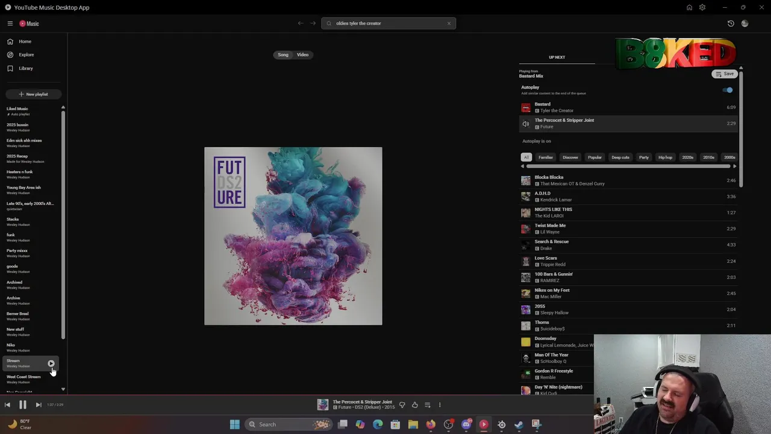Select the Deep cuts filter chip

coord(620,157)
